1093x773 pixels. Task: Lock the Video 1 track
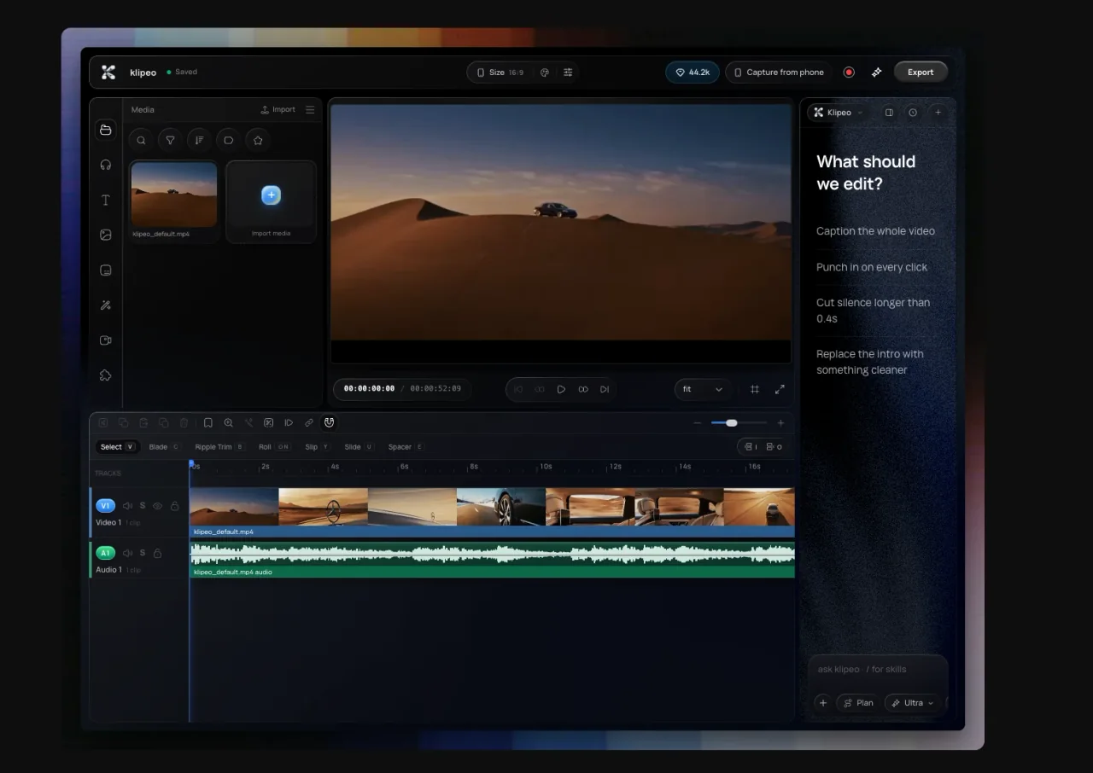click(174, 506)
